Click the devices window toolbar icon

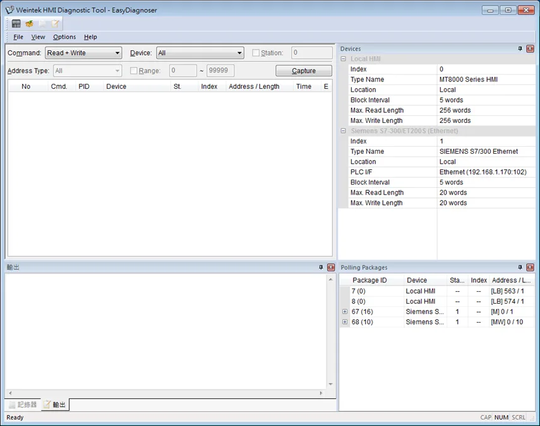coord(16,24)
